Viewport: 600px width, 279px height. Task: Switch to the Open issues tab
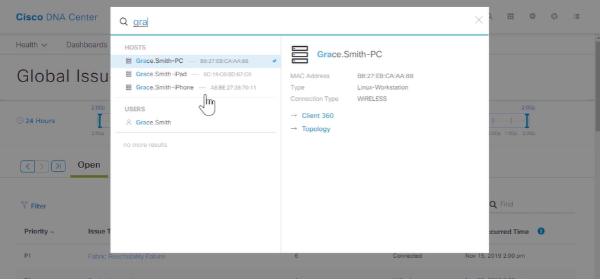pos(88,165)
